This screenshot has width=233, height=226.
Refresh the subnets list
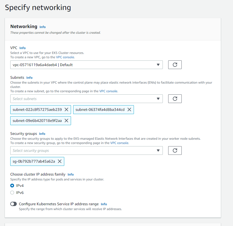point(175,99)
